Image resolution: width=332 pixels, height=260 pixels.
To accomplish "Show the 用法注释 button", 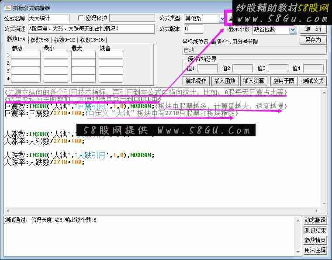I will (x=315, y=250).
